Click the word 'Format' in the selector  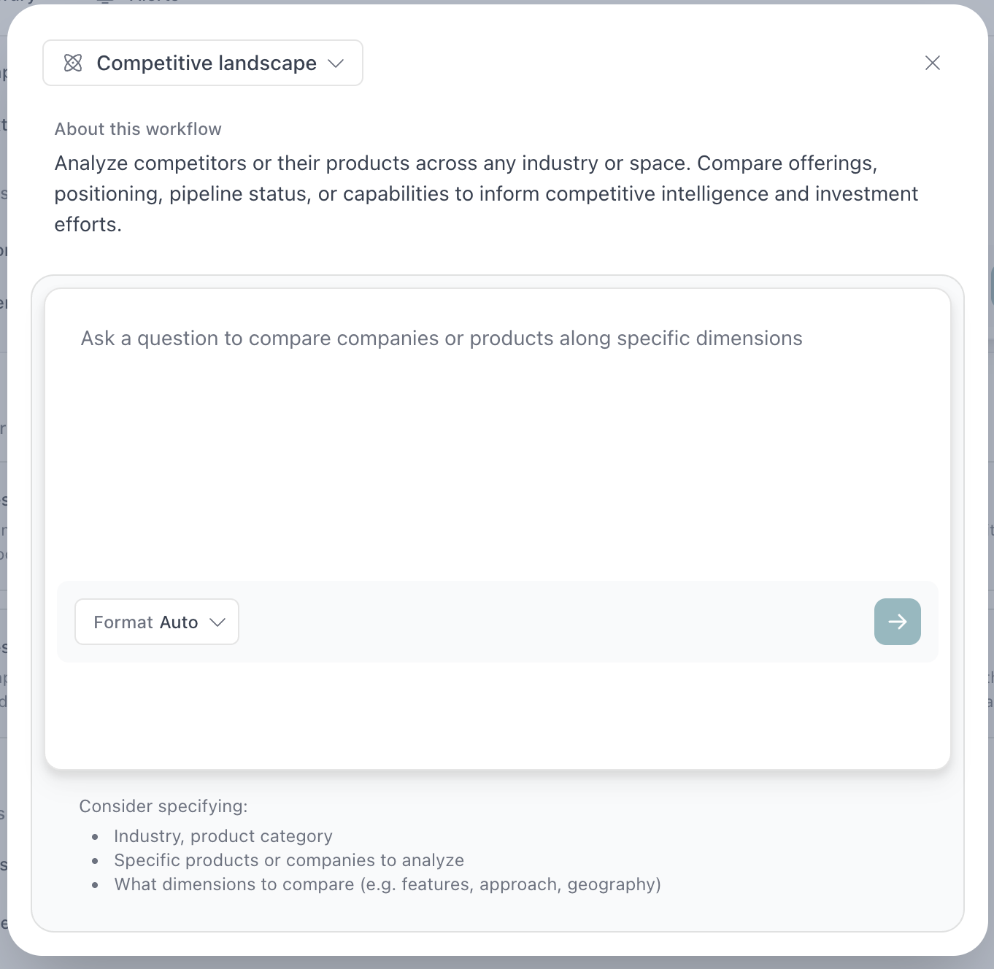coord(123,622)
